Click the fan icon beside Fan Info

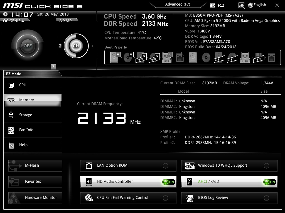point(11,130)
